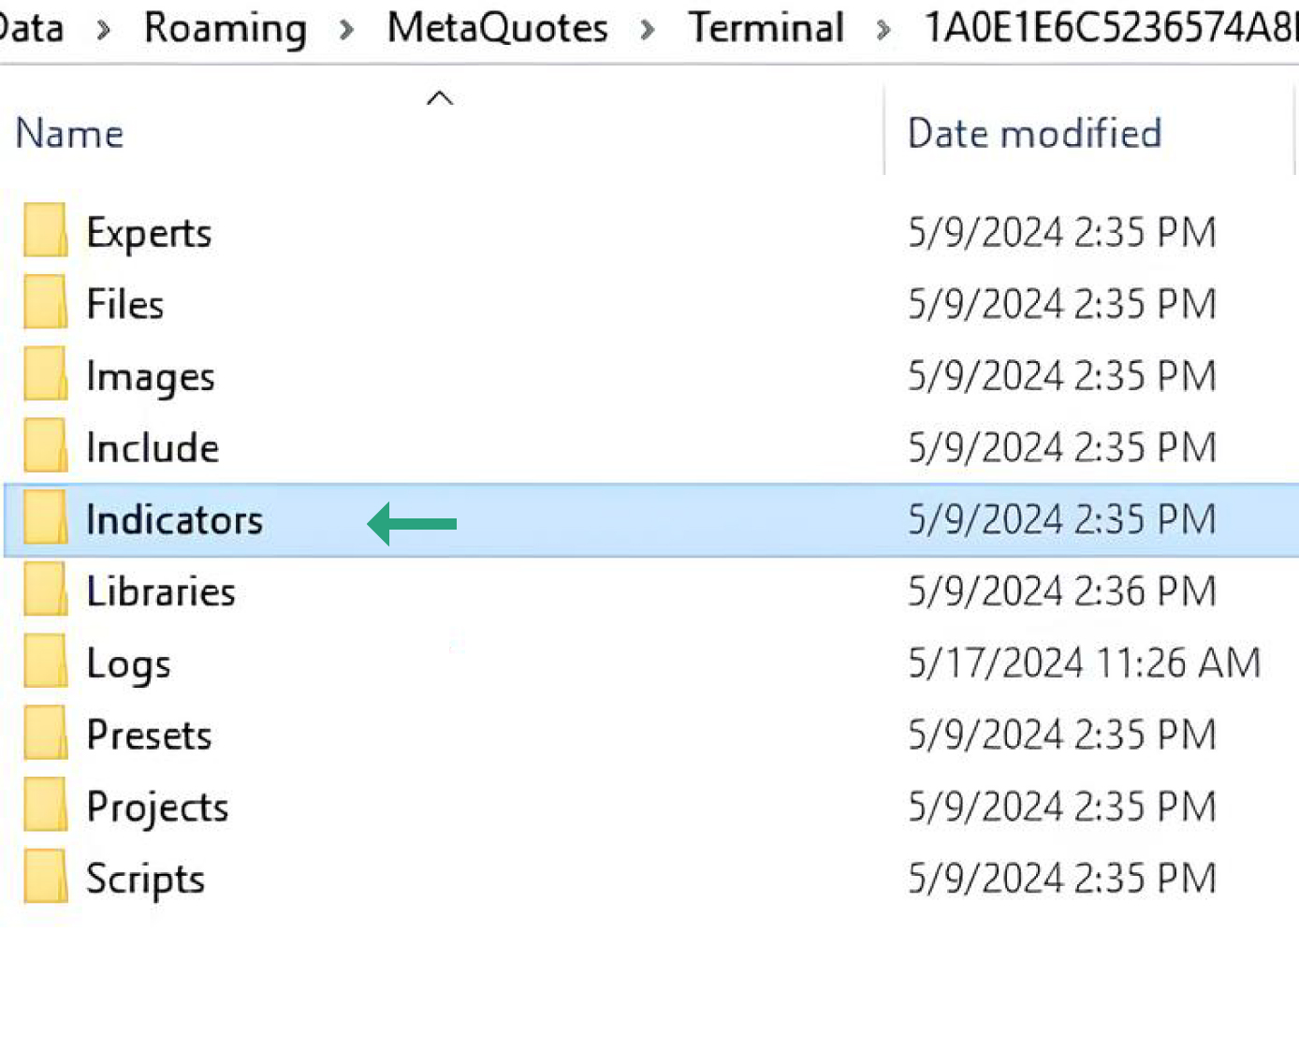Sort by the Date modified column header
Image resolution: width=1299 pixels, height=1048 pixels.
coord(1034,134)
